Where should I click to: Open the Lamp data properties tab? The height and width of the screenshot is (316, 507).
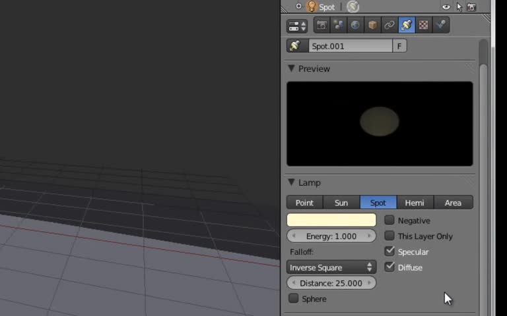pyautogui.click(x=407, y=25)
